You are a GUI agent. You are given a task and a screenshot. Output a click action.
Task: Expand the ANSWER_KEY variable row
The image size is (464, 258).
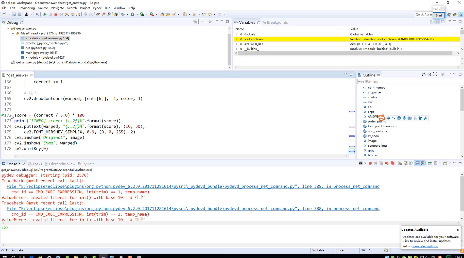pyautogui.click(x=236, y=44)
